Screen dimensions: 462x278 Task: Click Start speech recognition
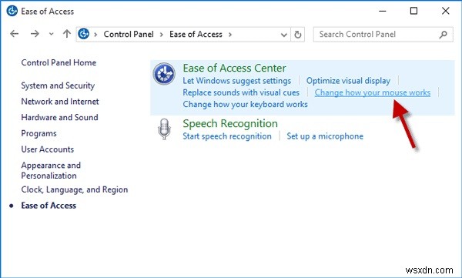227,136
